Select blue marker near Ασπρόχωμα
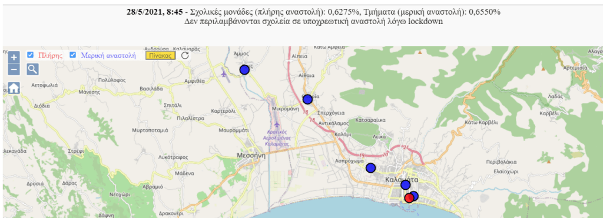The image size is (603, 218). point(370,167)
